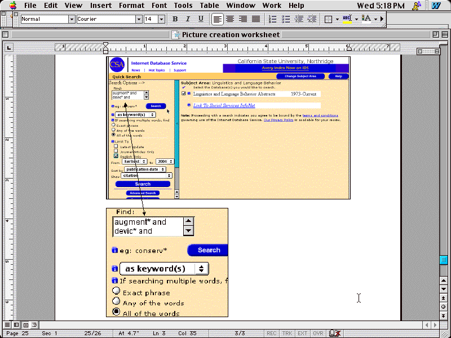Viewport: 451px width, 338px height.
Task: Open 'as keyword(s)' dropdown in the enlarged lower picture
Action: pos(164,269)
